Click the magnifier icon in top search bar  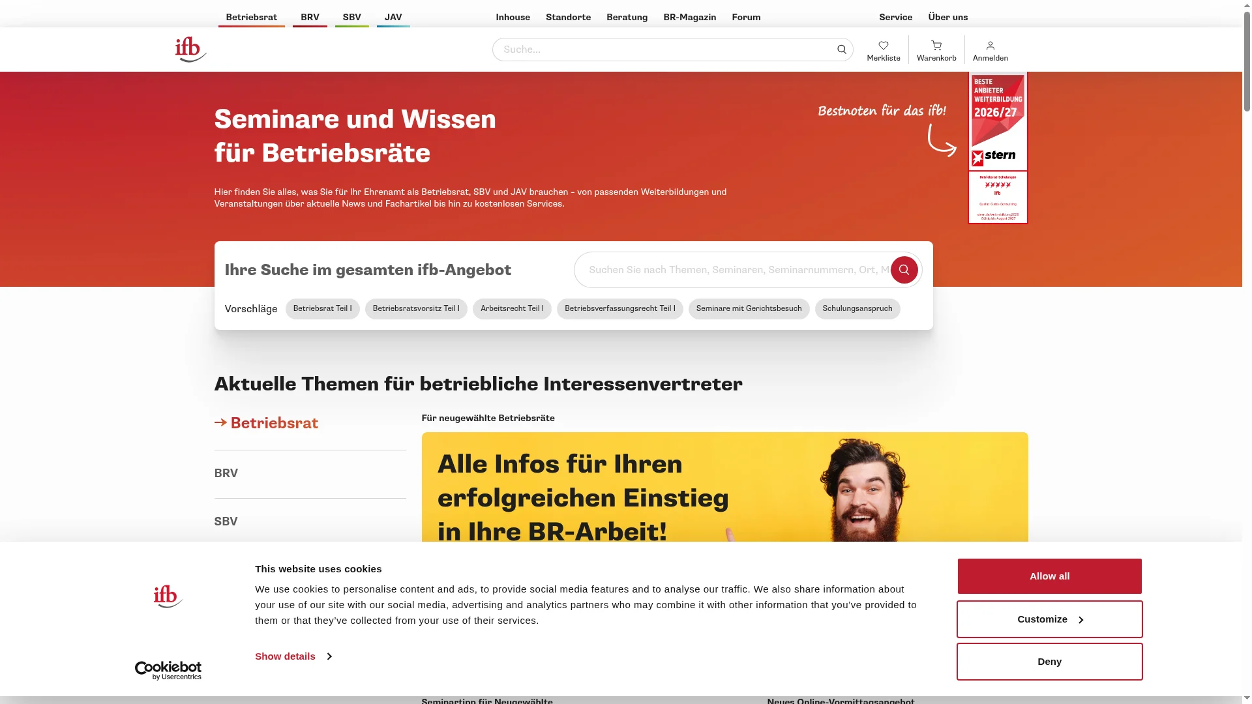(841, 50)
